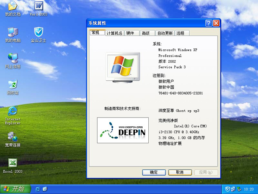
Task: Click the second quick launch icon next to IE
Action: [x=45, y=189]
